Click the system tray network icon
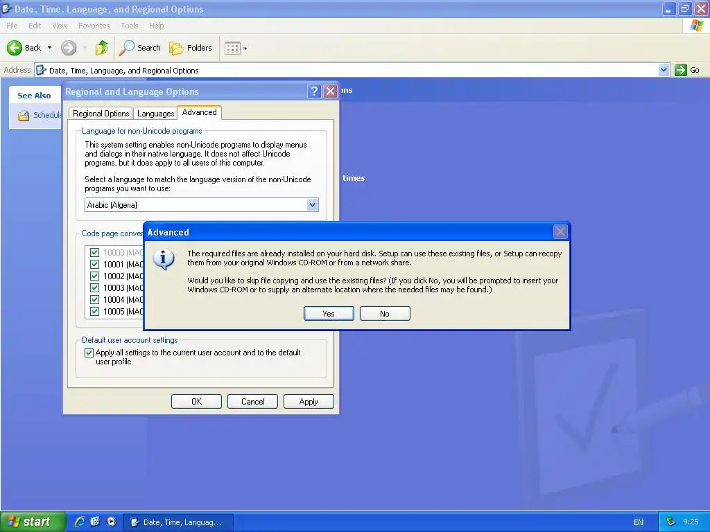710x532 pixels. [670, 522]
